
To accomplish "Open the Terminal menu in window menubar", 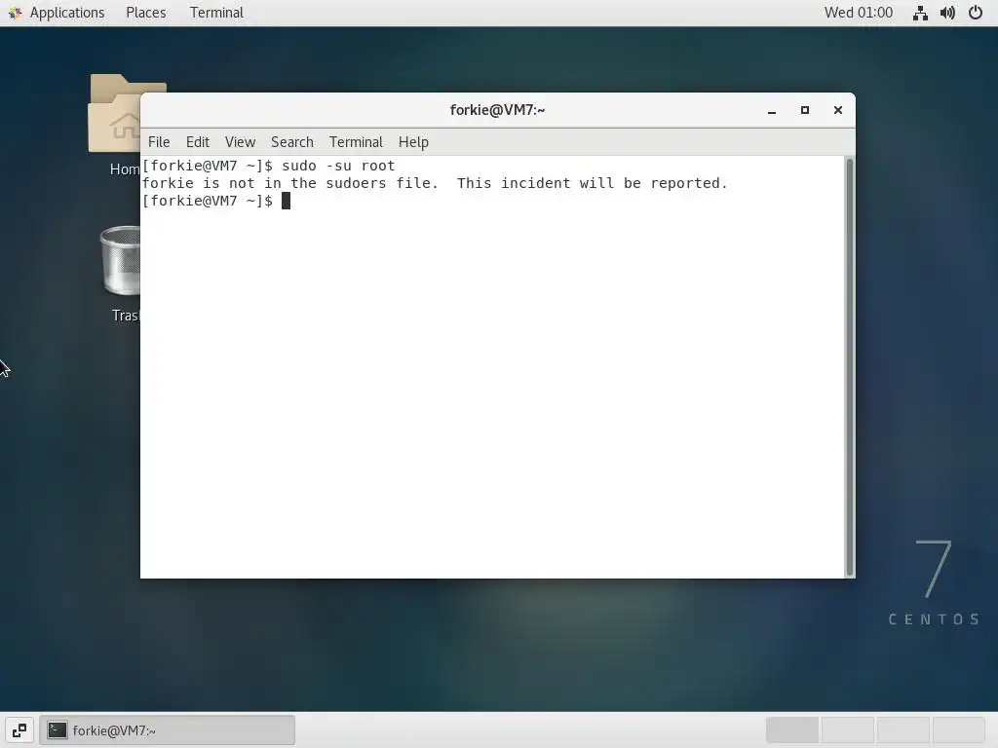I will (x=356, y=142).
